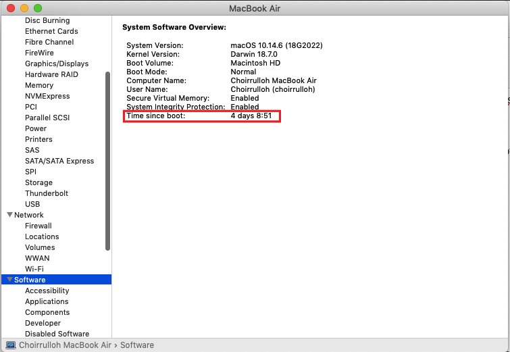
Task: Open Accessibility under Software
Action: (x=47, y=291)
